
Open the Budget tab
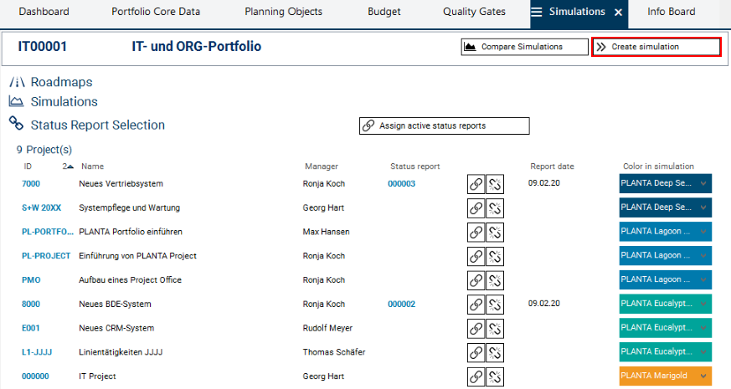tap(384, 12)
